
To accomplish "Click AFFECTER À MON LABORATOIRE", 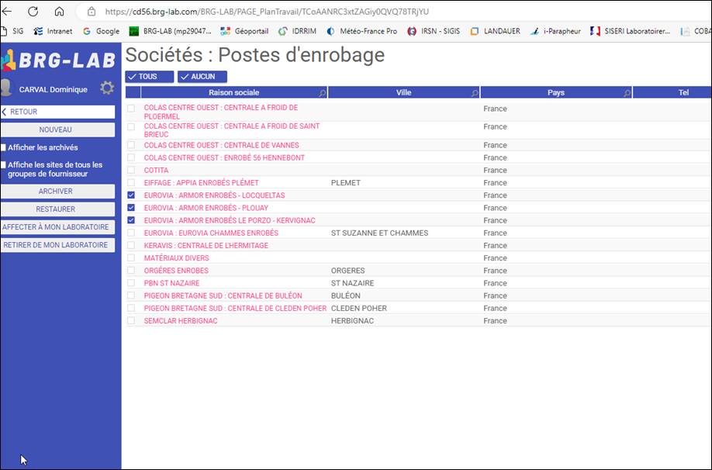I will [x=57, y=227].
